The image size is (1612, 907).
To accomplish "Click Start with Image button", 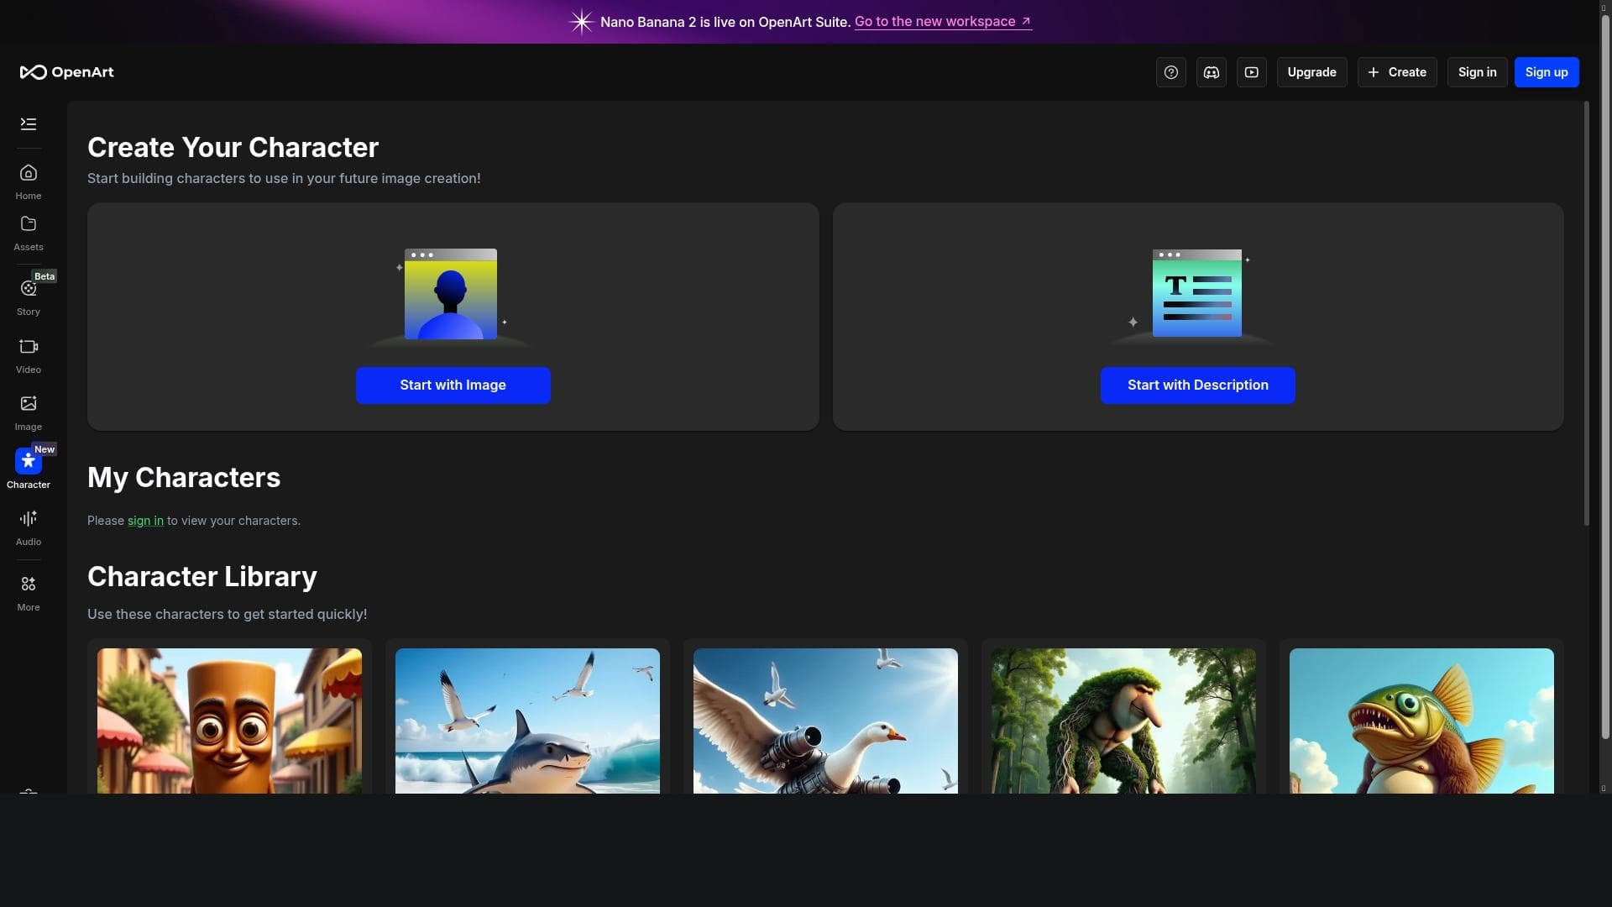I will click(x=453, y=385).
